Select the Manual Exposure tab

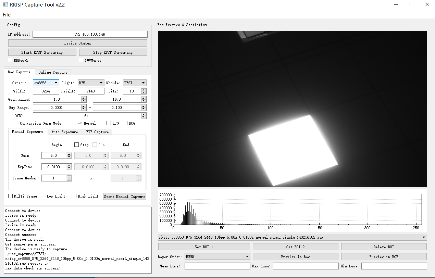27,132
